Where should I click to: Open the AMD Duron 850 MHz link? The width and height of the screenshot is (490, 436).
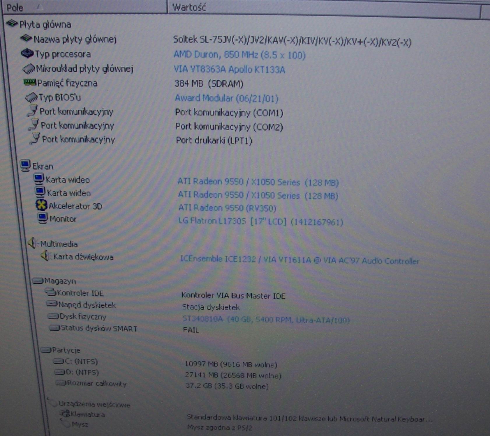click(239, 55)
